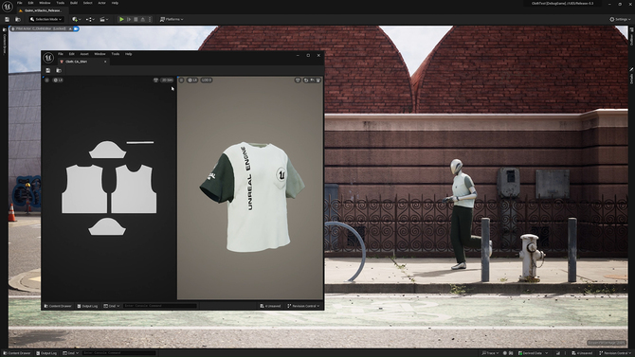Open the Outliner sidebar tab
635x357 pixels.
[631, 37]
